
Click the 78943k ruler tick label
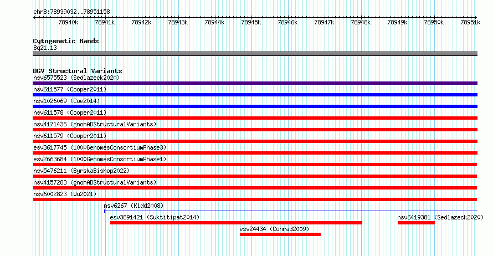(178, 22)
